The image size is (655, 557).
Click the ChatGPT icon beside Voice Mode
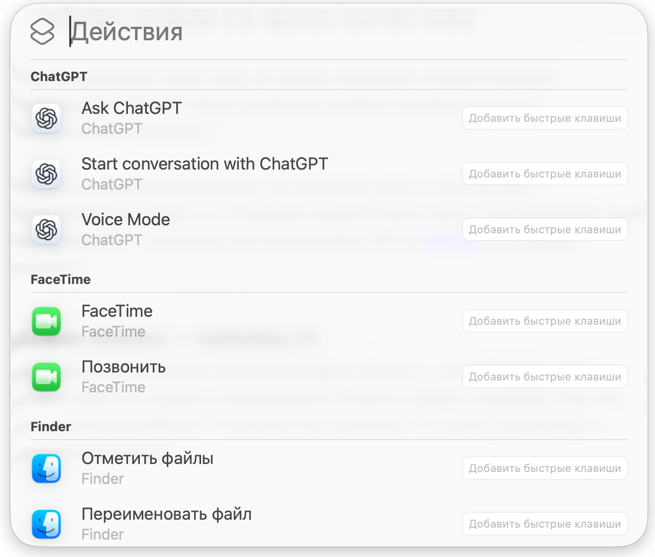tap(46, 230)
